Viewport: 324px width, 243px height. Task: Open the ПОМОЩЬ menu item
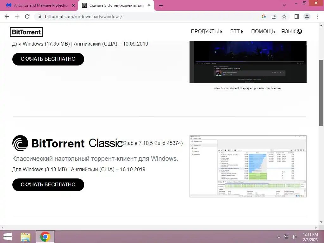pyautogui.click(x=263, y=31)
